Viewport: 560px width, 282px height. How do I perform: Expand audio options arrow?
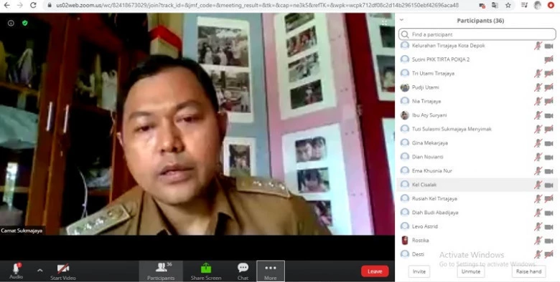click(x=39, y=271)
